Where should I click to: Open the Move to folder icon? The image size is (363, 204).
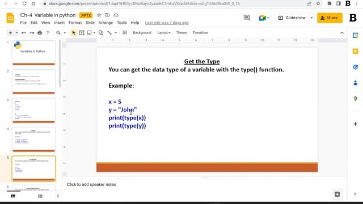[107, 15]
